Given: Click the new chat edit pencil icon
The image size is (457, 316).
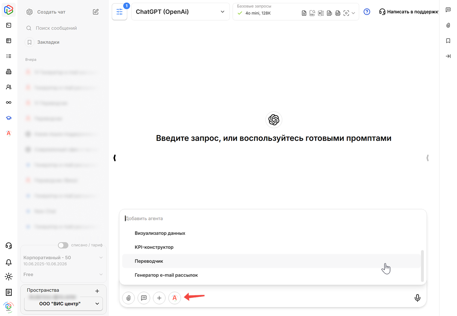Looking at the screenshot, I should tap(96, 12).
